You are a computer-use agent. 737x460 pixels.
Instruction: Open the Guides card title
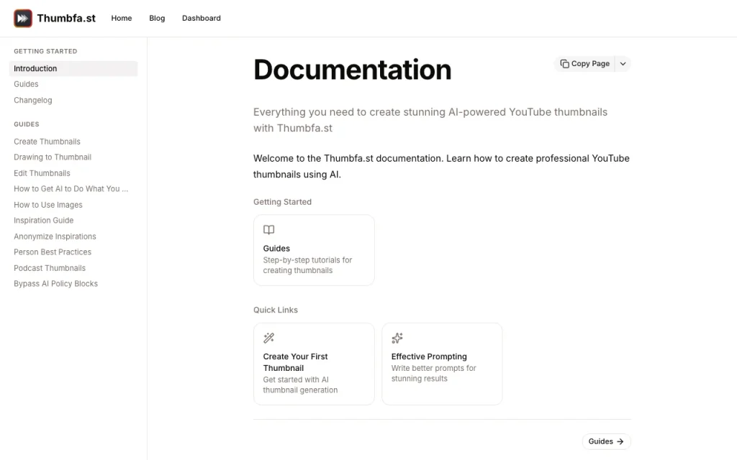276,248
